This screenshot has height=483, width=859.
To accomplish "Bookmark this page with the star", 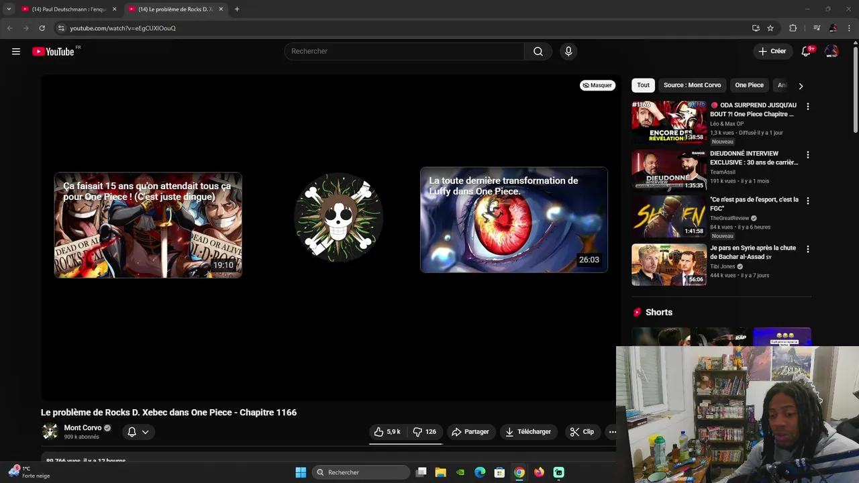I will click(770, 28).
